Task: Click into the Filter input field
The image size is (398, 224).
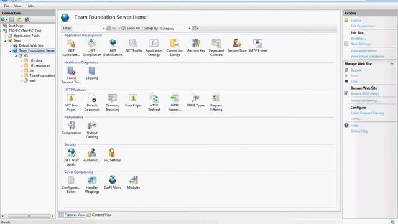Action: coord(87,28)
